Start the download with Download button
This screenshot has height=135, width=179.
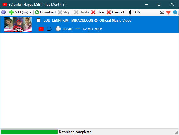(x=45, y=12)
